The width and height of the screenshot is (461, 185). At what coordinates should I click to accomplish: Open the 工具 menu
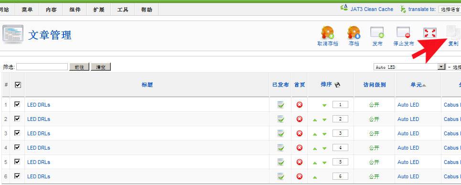[x=123, y=10]
